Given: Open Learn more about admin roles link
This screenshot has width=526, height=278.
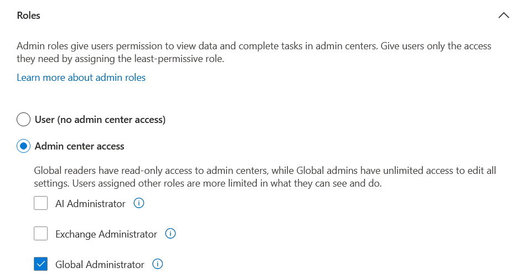Looking at the screenshot, I should point(81,78).
